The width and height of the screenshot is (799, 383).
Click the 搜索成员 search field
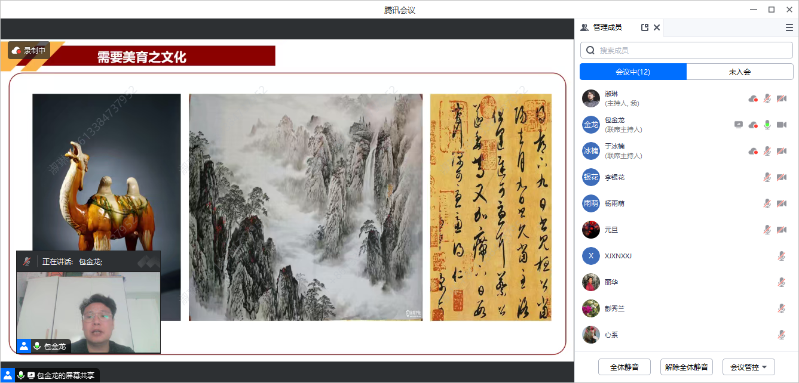click(x=686, y=50)
